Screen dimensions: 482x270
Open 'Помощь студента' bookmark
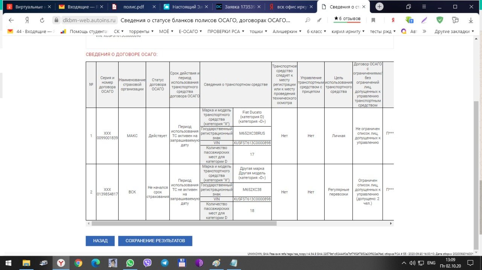point(85,32)
